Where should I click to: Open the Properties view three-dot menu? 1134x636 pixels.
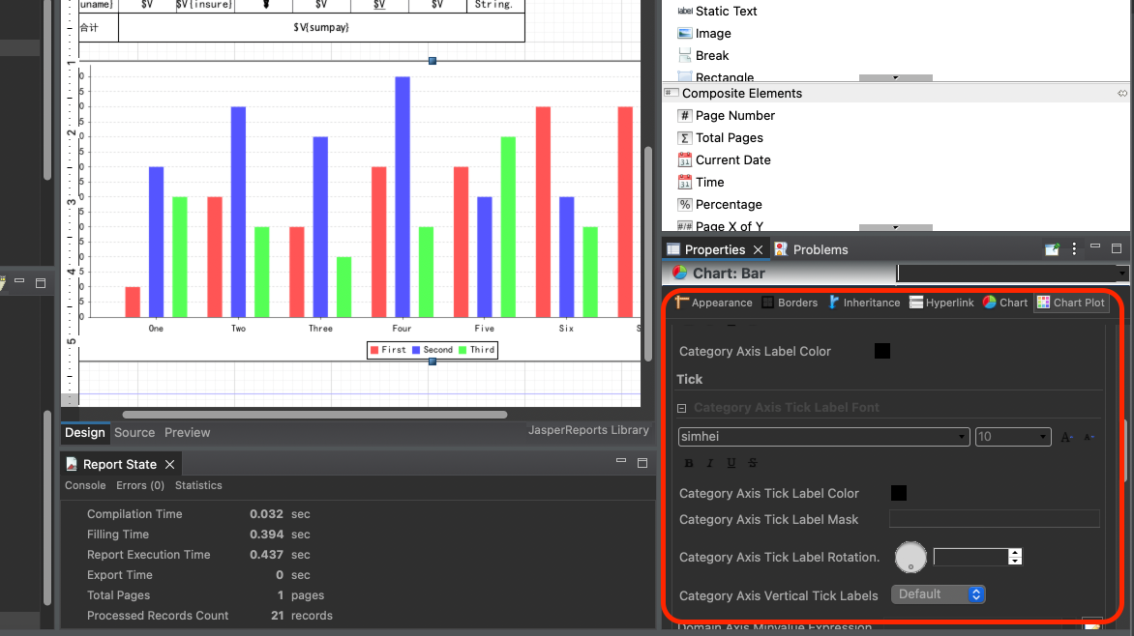pos(1074,249)
